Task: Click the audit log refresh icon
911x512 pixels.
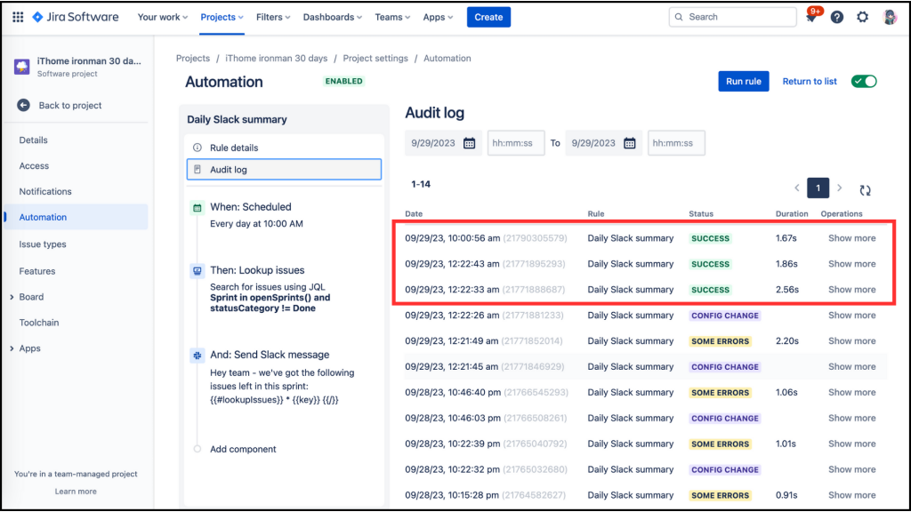Action: pyautogui.click(x=865, y=190)
